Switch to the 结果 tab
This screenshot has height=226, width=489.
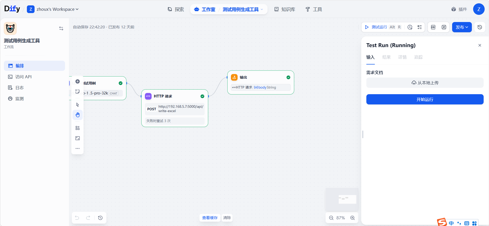(386, 57)
